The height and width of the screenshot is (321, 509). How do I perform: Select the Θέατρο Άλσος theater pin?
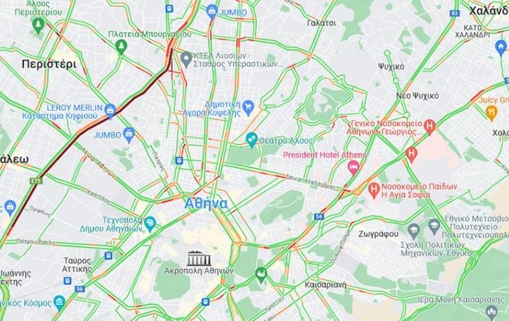click(251, 140)
